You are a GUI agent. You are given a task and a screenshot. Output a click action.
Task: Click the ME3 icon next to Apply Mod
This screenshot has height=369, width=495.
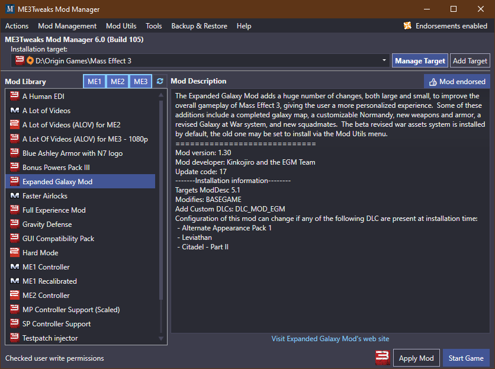click(382, 358)
